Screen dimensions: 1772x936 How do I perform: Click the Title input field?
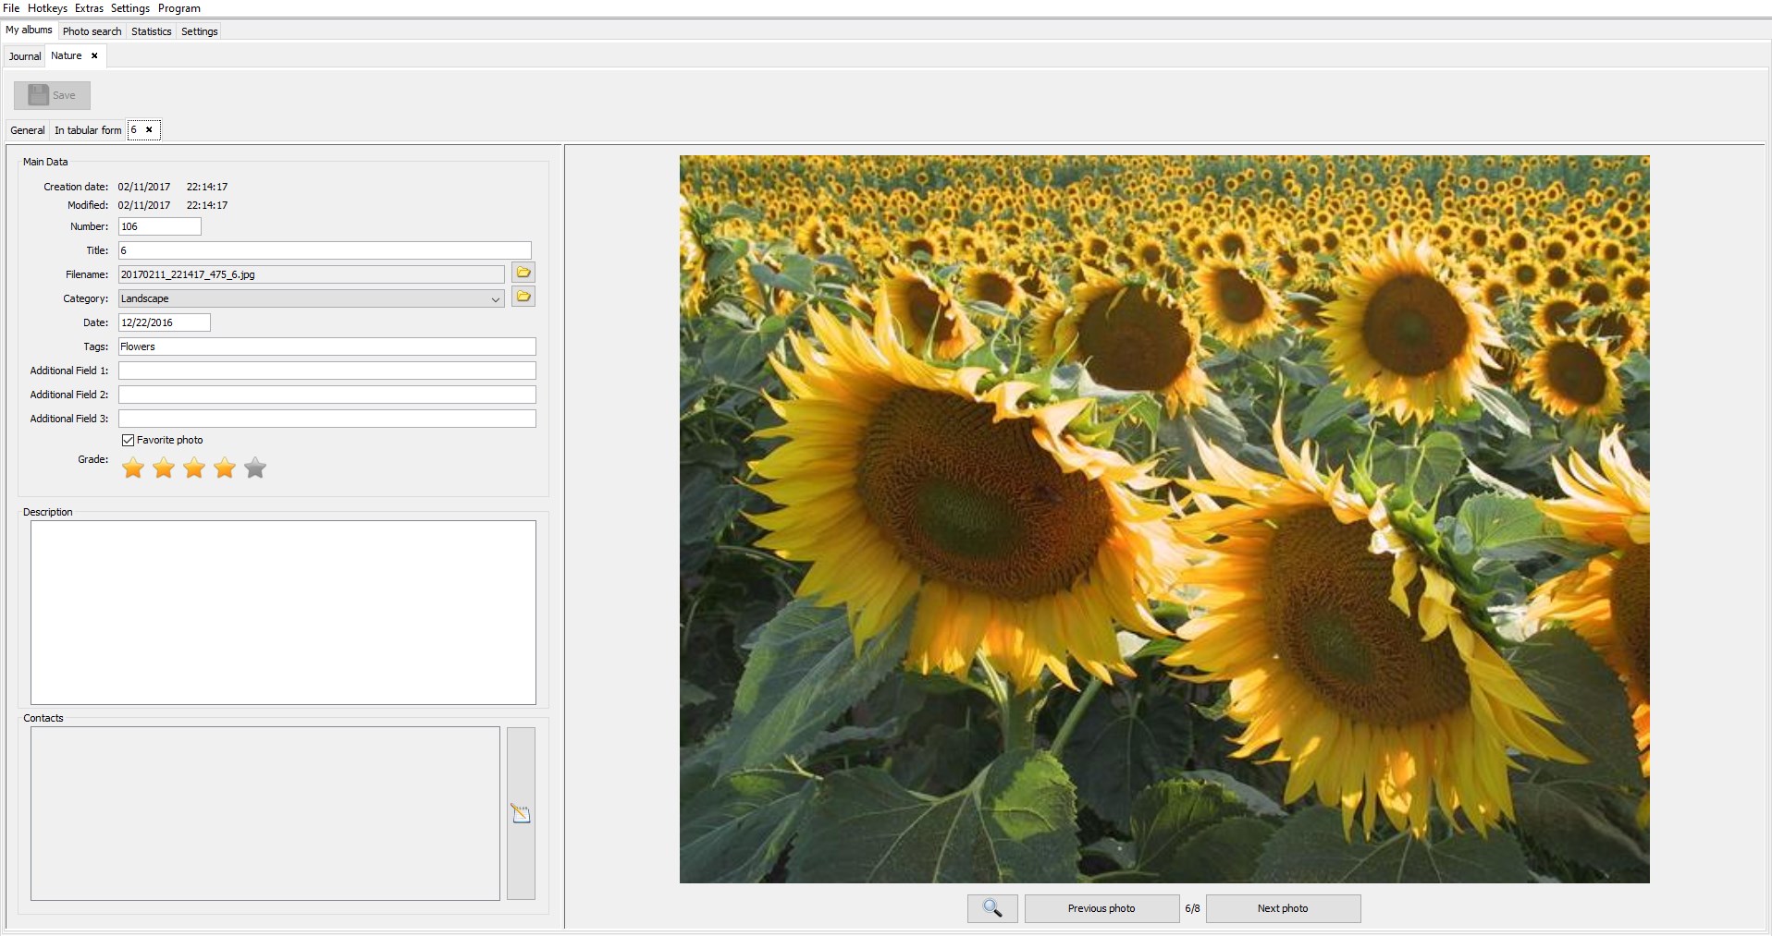(325, 250)
